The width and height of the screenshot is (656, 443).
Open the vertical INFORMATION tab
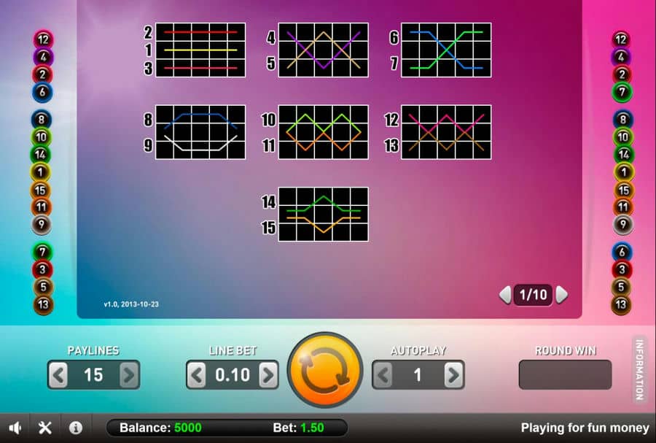tap(639, 370)
